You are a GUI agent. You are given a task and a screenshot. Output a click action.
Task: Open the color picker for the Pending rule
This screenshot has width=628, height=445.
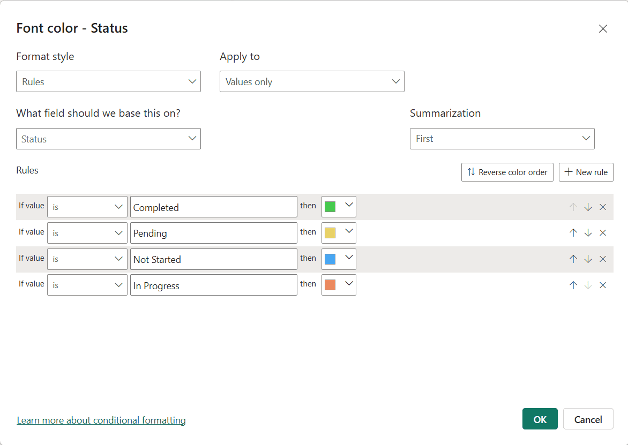pyautogui.click(x=339, y=233)
